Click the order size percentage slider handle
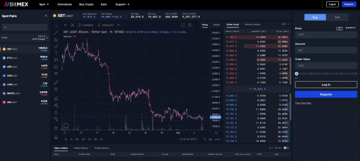Viewport: 360px width, 161px height. [x=297, y=74]
